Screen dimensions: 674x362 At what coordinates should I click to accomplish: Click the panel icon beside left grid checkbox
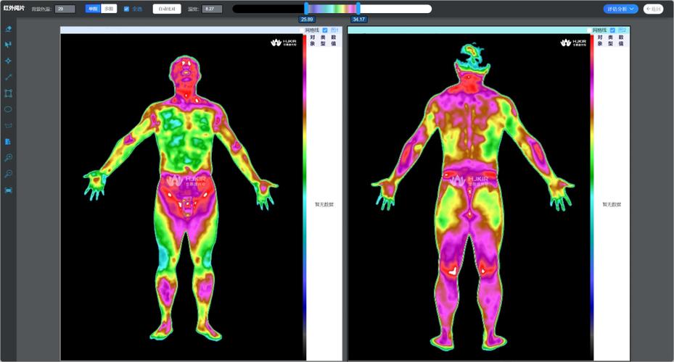tap(334, 30)
